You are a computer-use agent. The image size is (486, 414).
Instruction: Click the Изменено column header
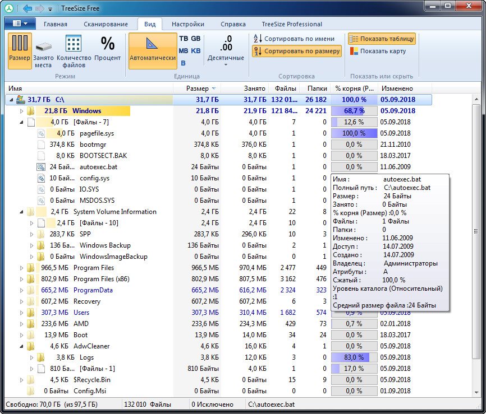[x=397, y=89]
